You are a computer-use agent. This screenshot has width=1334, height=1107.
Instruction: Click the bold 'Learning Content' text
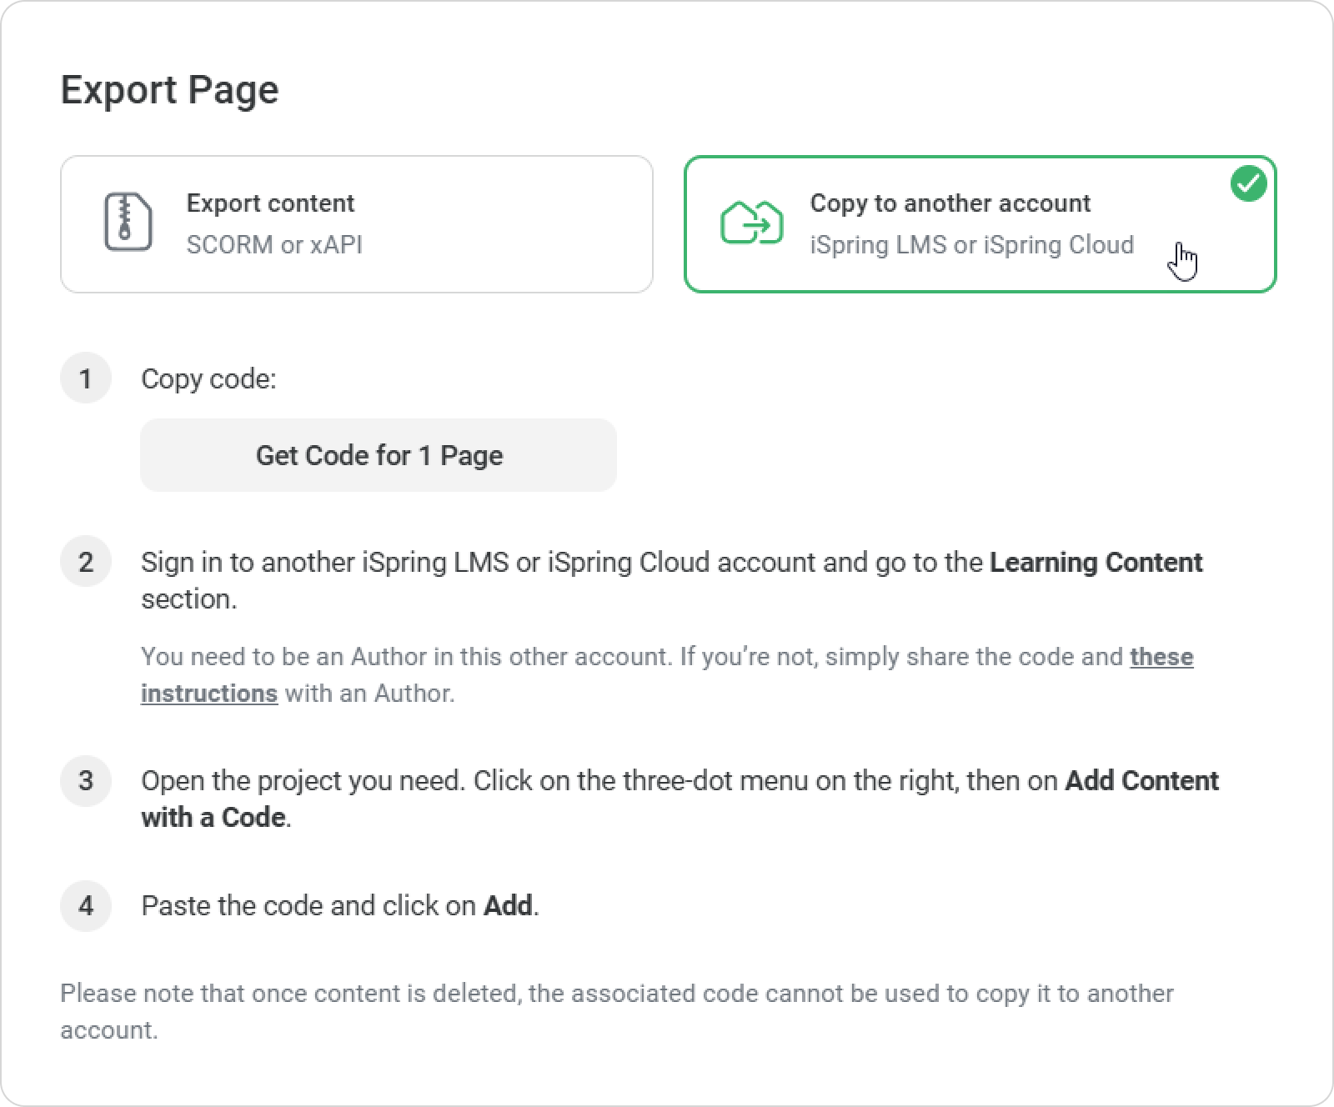click(x=1096, y=563)
